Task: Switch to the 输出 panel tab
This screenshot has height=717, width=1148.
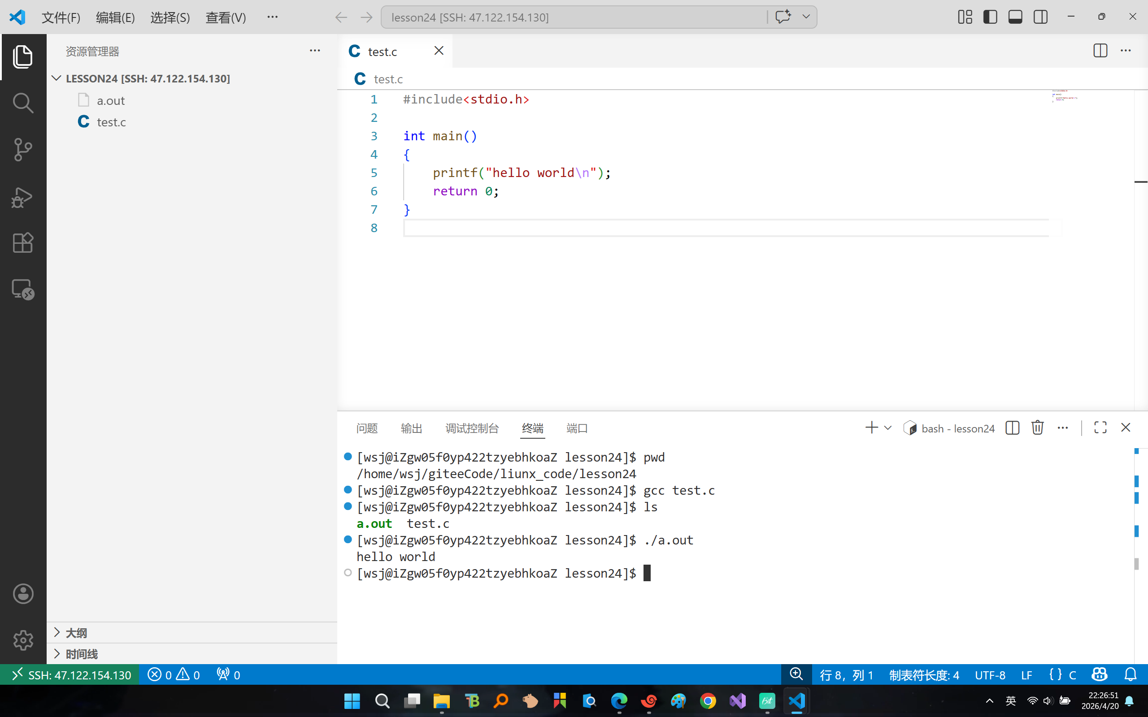Action: tap(411, 429)
